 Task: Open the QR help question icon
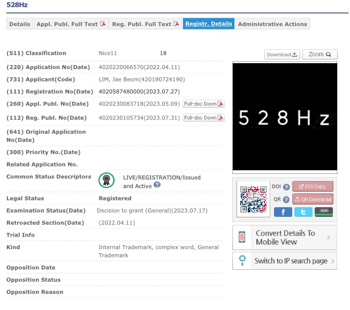click(x=286, y=200)
